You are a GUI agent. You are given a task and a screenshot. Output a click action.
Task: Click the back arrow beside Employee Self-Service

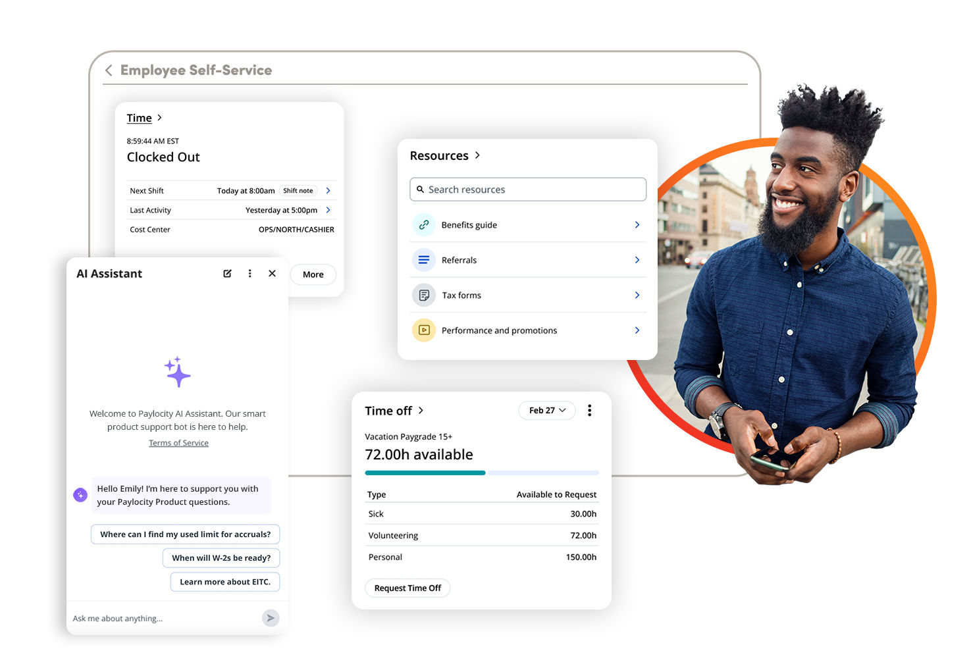coord(109,70)
